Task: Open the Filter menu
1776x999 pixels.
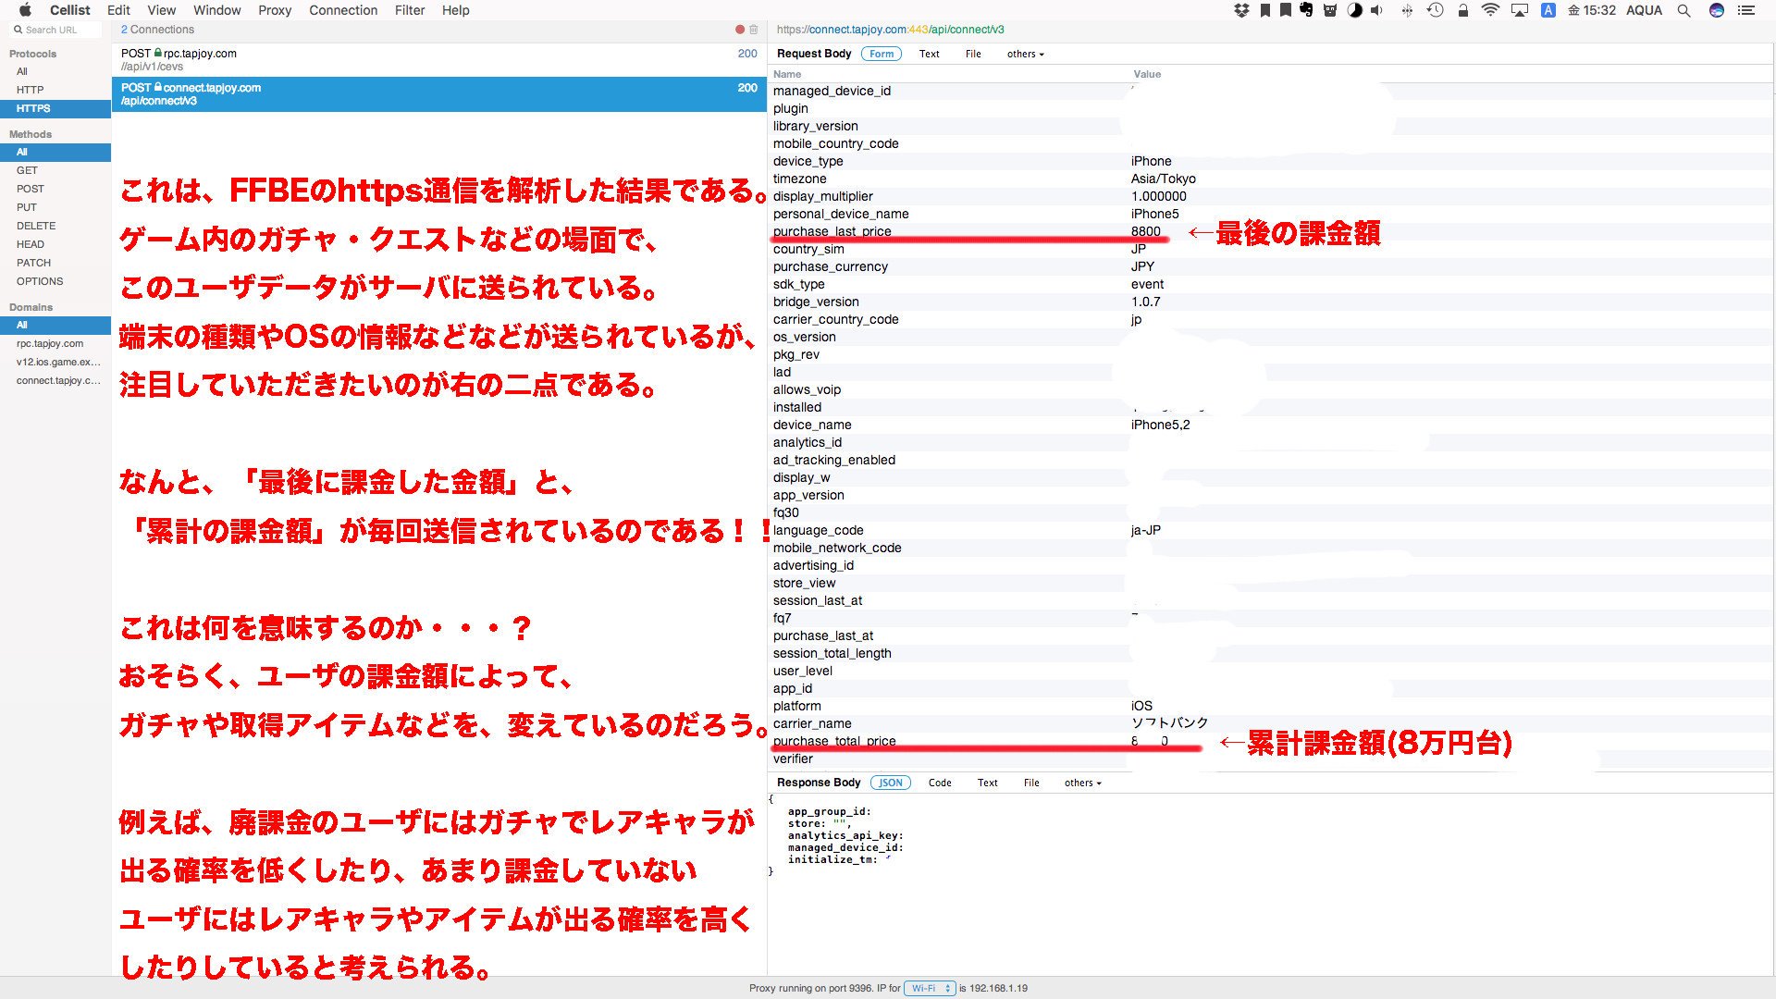Action: [410, 10]
